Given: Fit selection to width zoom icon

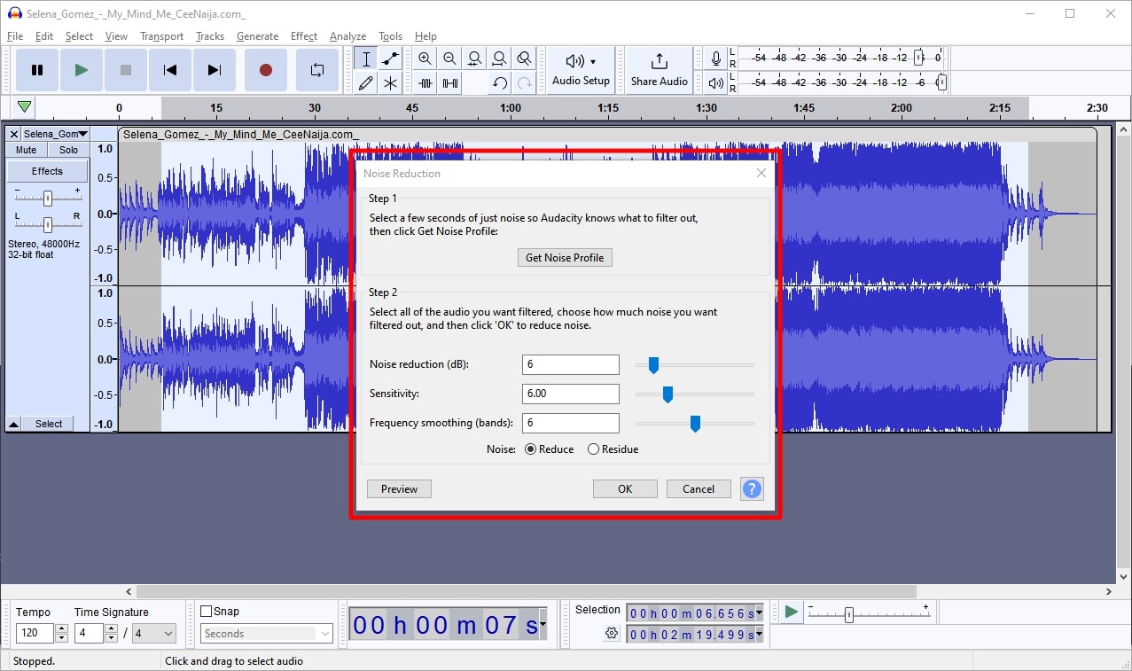Looking at the screenshot, I should pos(475,59).
